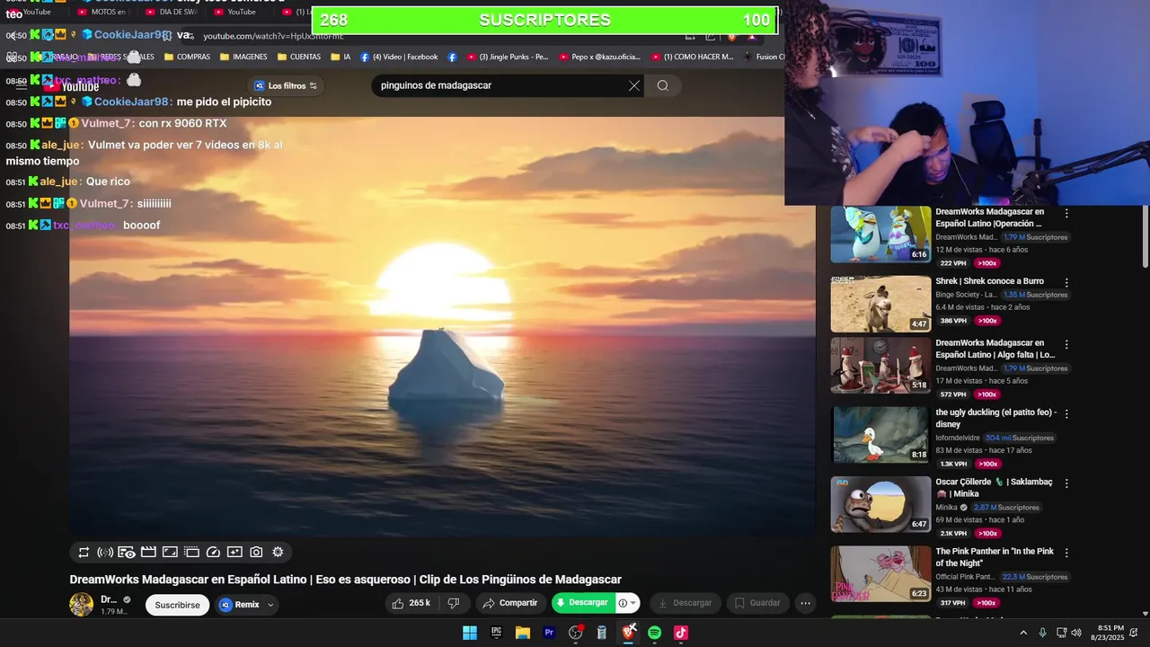The image size is (1150, 647).
Task: Take a video screenshot with camera icon
Action: (x=256, y=553)
